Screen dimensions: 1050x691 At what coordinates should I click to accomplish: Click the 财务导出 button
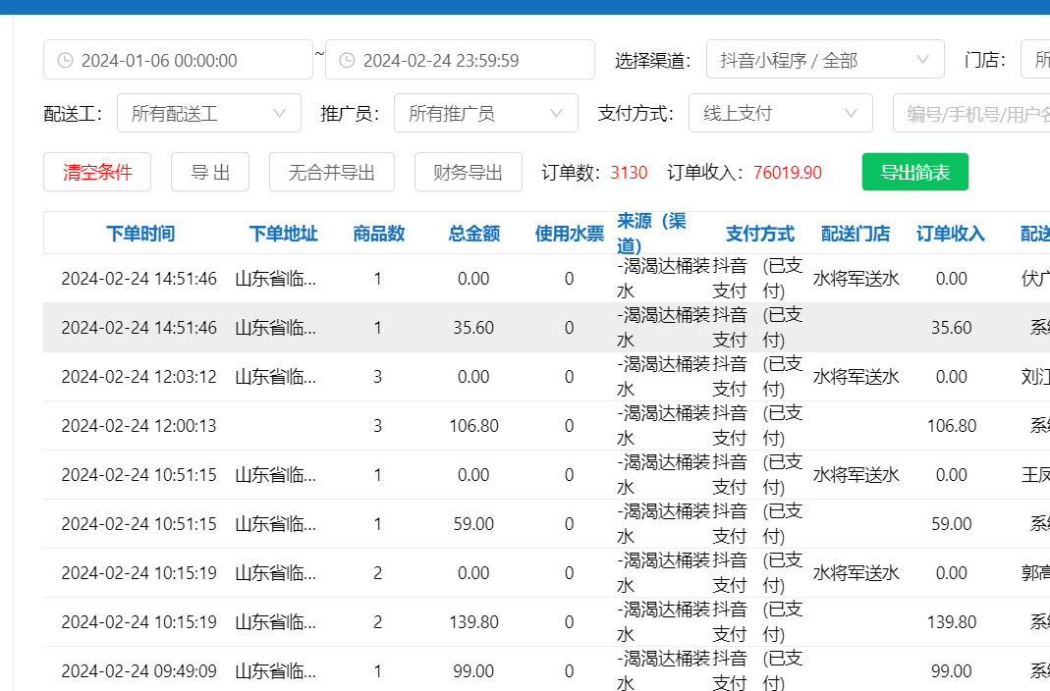coord(469,172)
